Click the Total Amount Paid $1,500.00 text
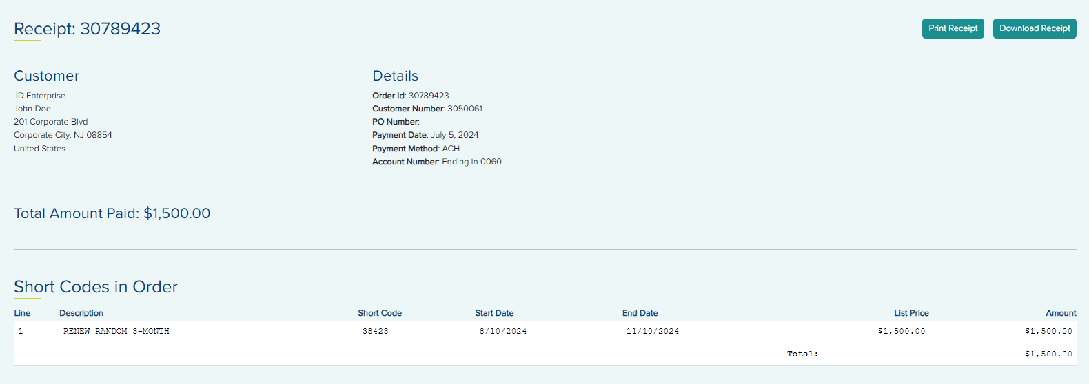Screen dimensions: 1089x384 (112, 213)
